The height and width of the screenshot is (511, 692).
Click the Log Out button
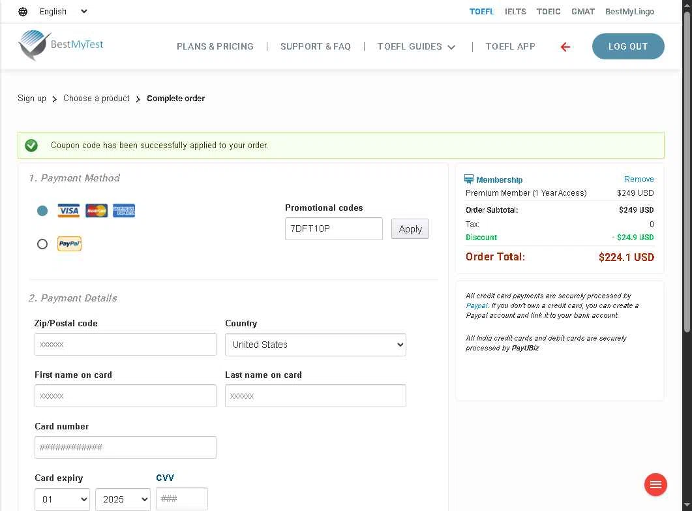(x=628, y=46)
